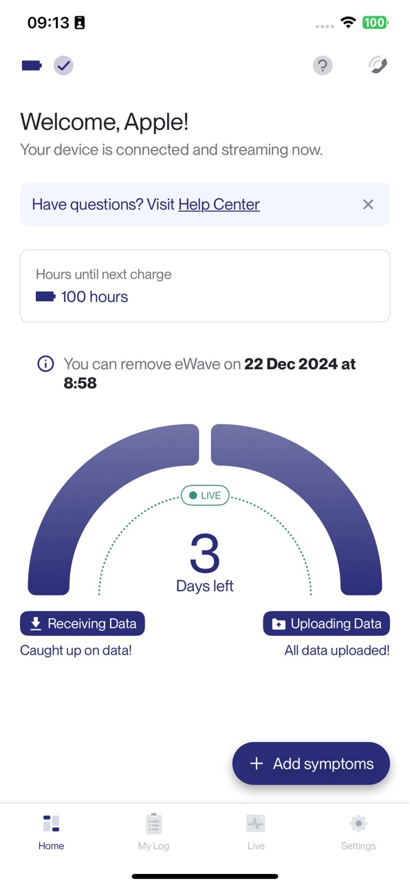Open the Help Center link

point(219,204)
